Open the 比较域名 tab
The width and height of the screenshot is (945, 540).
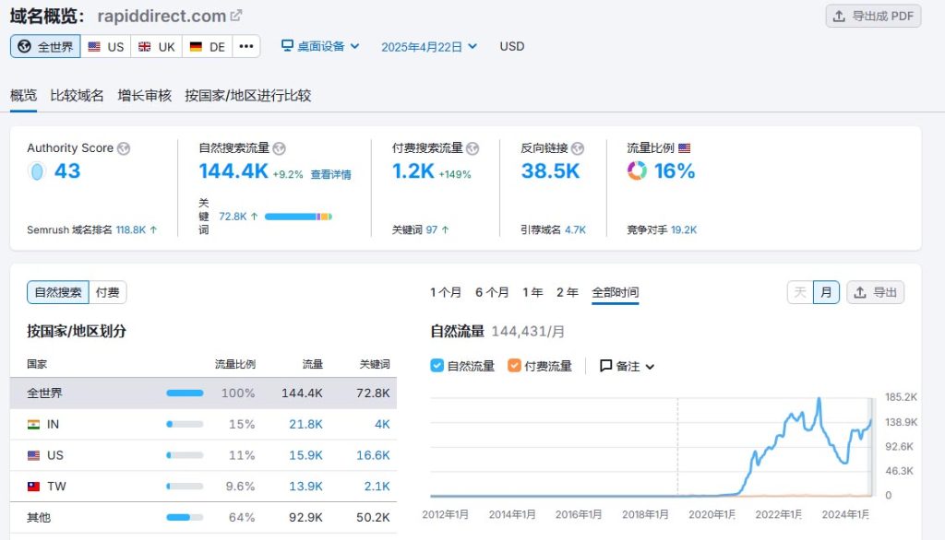77,95
